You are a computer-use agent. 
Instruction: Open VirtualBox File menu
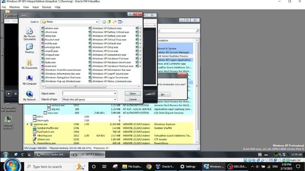(x=4, y=7)
